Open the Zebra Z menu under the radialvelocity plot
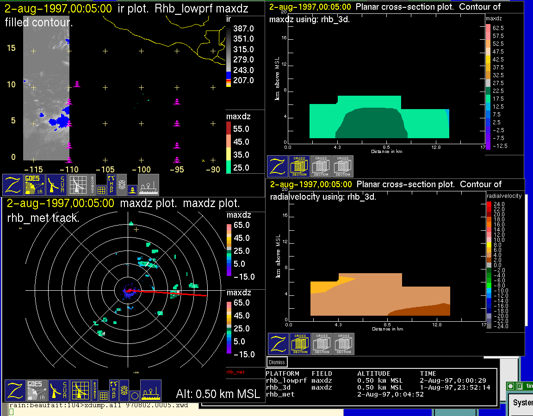 [279, 344]
